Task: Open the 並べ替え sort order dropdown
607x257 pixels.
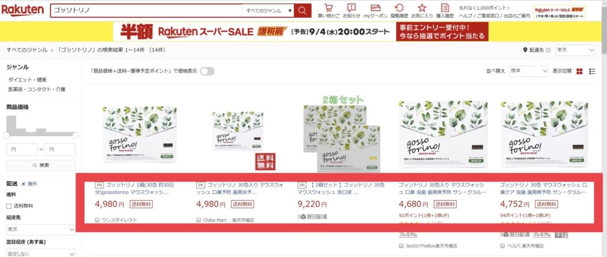Action: point(529,71)
